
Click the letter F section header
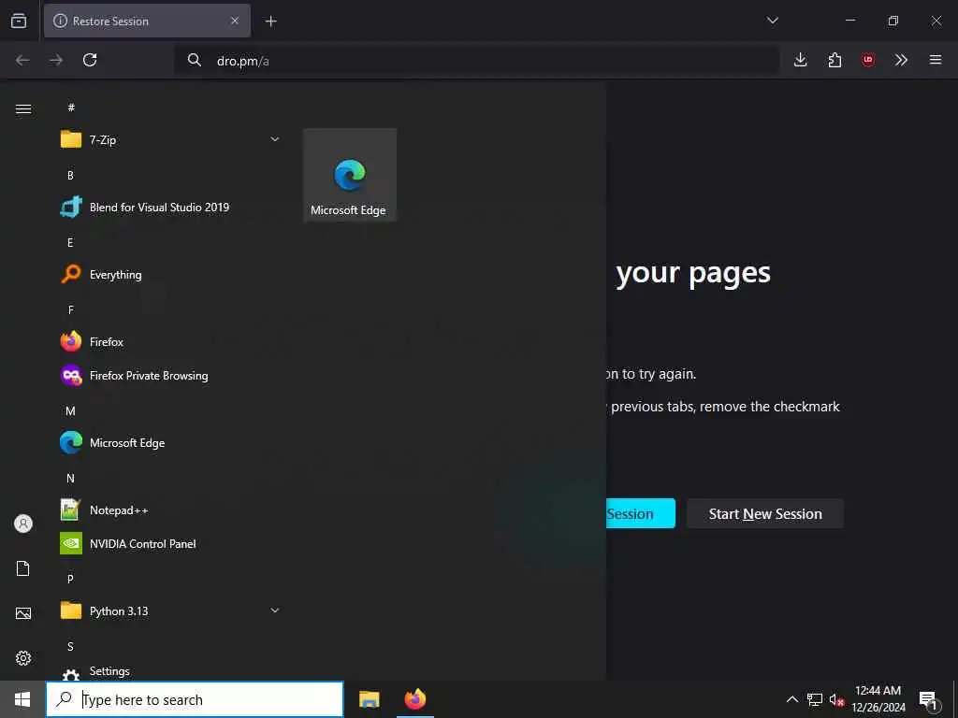[70, 310]
